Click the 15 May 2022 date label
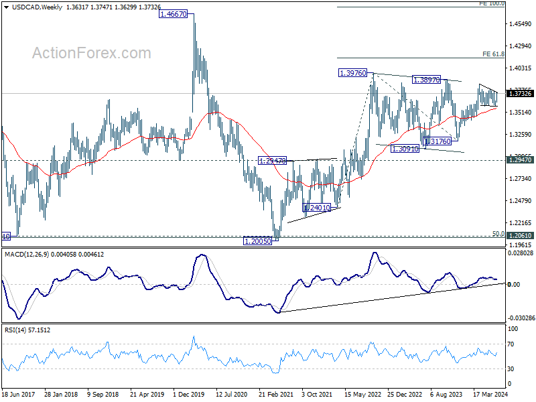The height and width of the screenshot is (402, 536). [362, 395]
